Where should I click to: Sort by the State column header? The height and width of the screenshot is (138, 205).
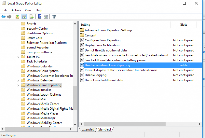184,25
